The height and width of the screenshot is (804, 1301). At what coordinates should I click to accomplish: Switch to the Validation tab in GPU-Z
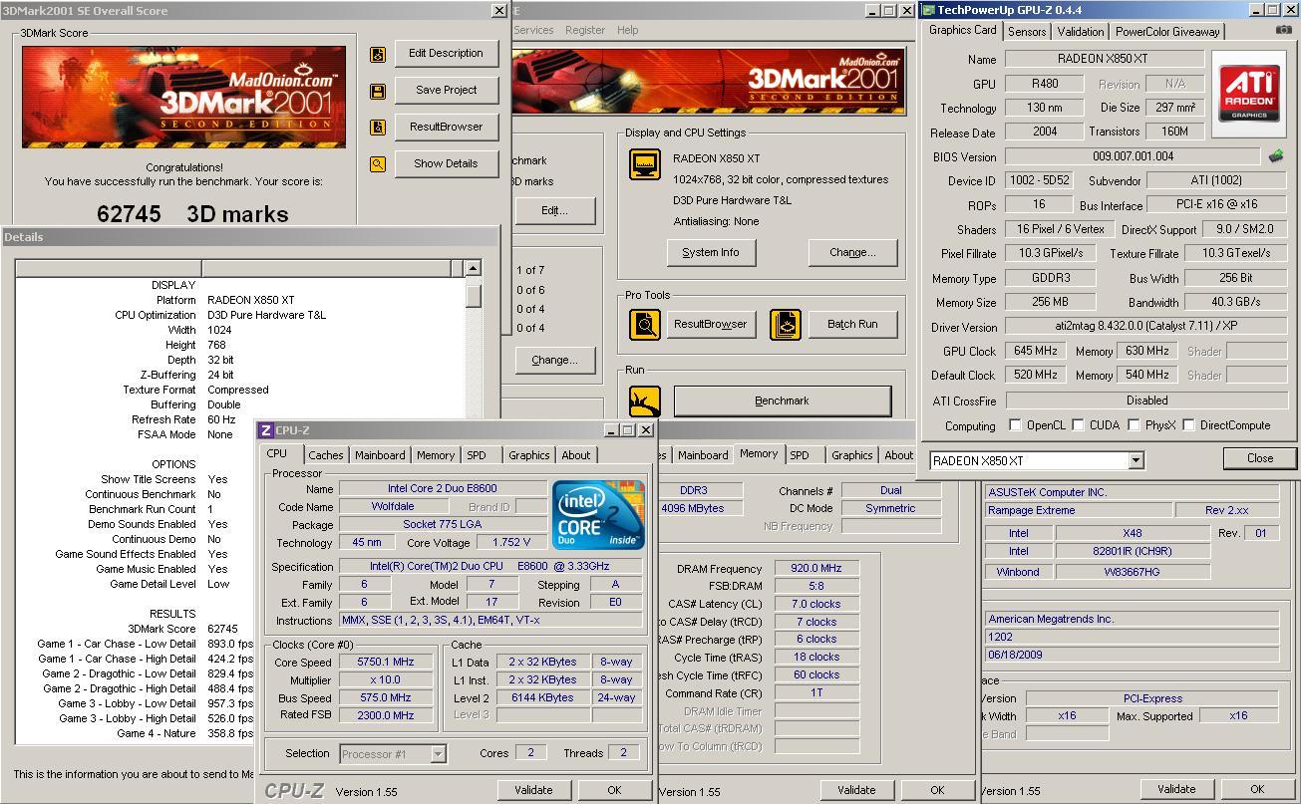click(1081, 32)
